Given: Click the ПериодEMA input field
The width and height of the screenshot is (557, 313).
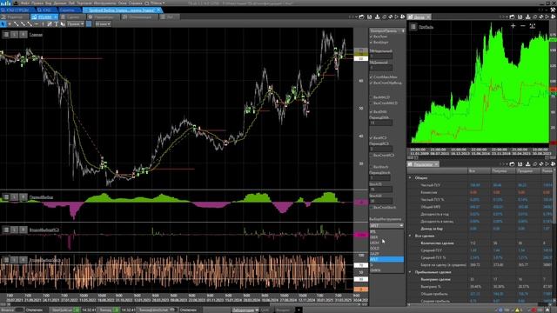Looking at the screenshot, I should [381, 123].
